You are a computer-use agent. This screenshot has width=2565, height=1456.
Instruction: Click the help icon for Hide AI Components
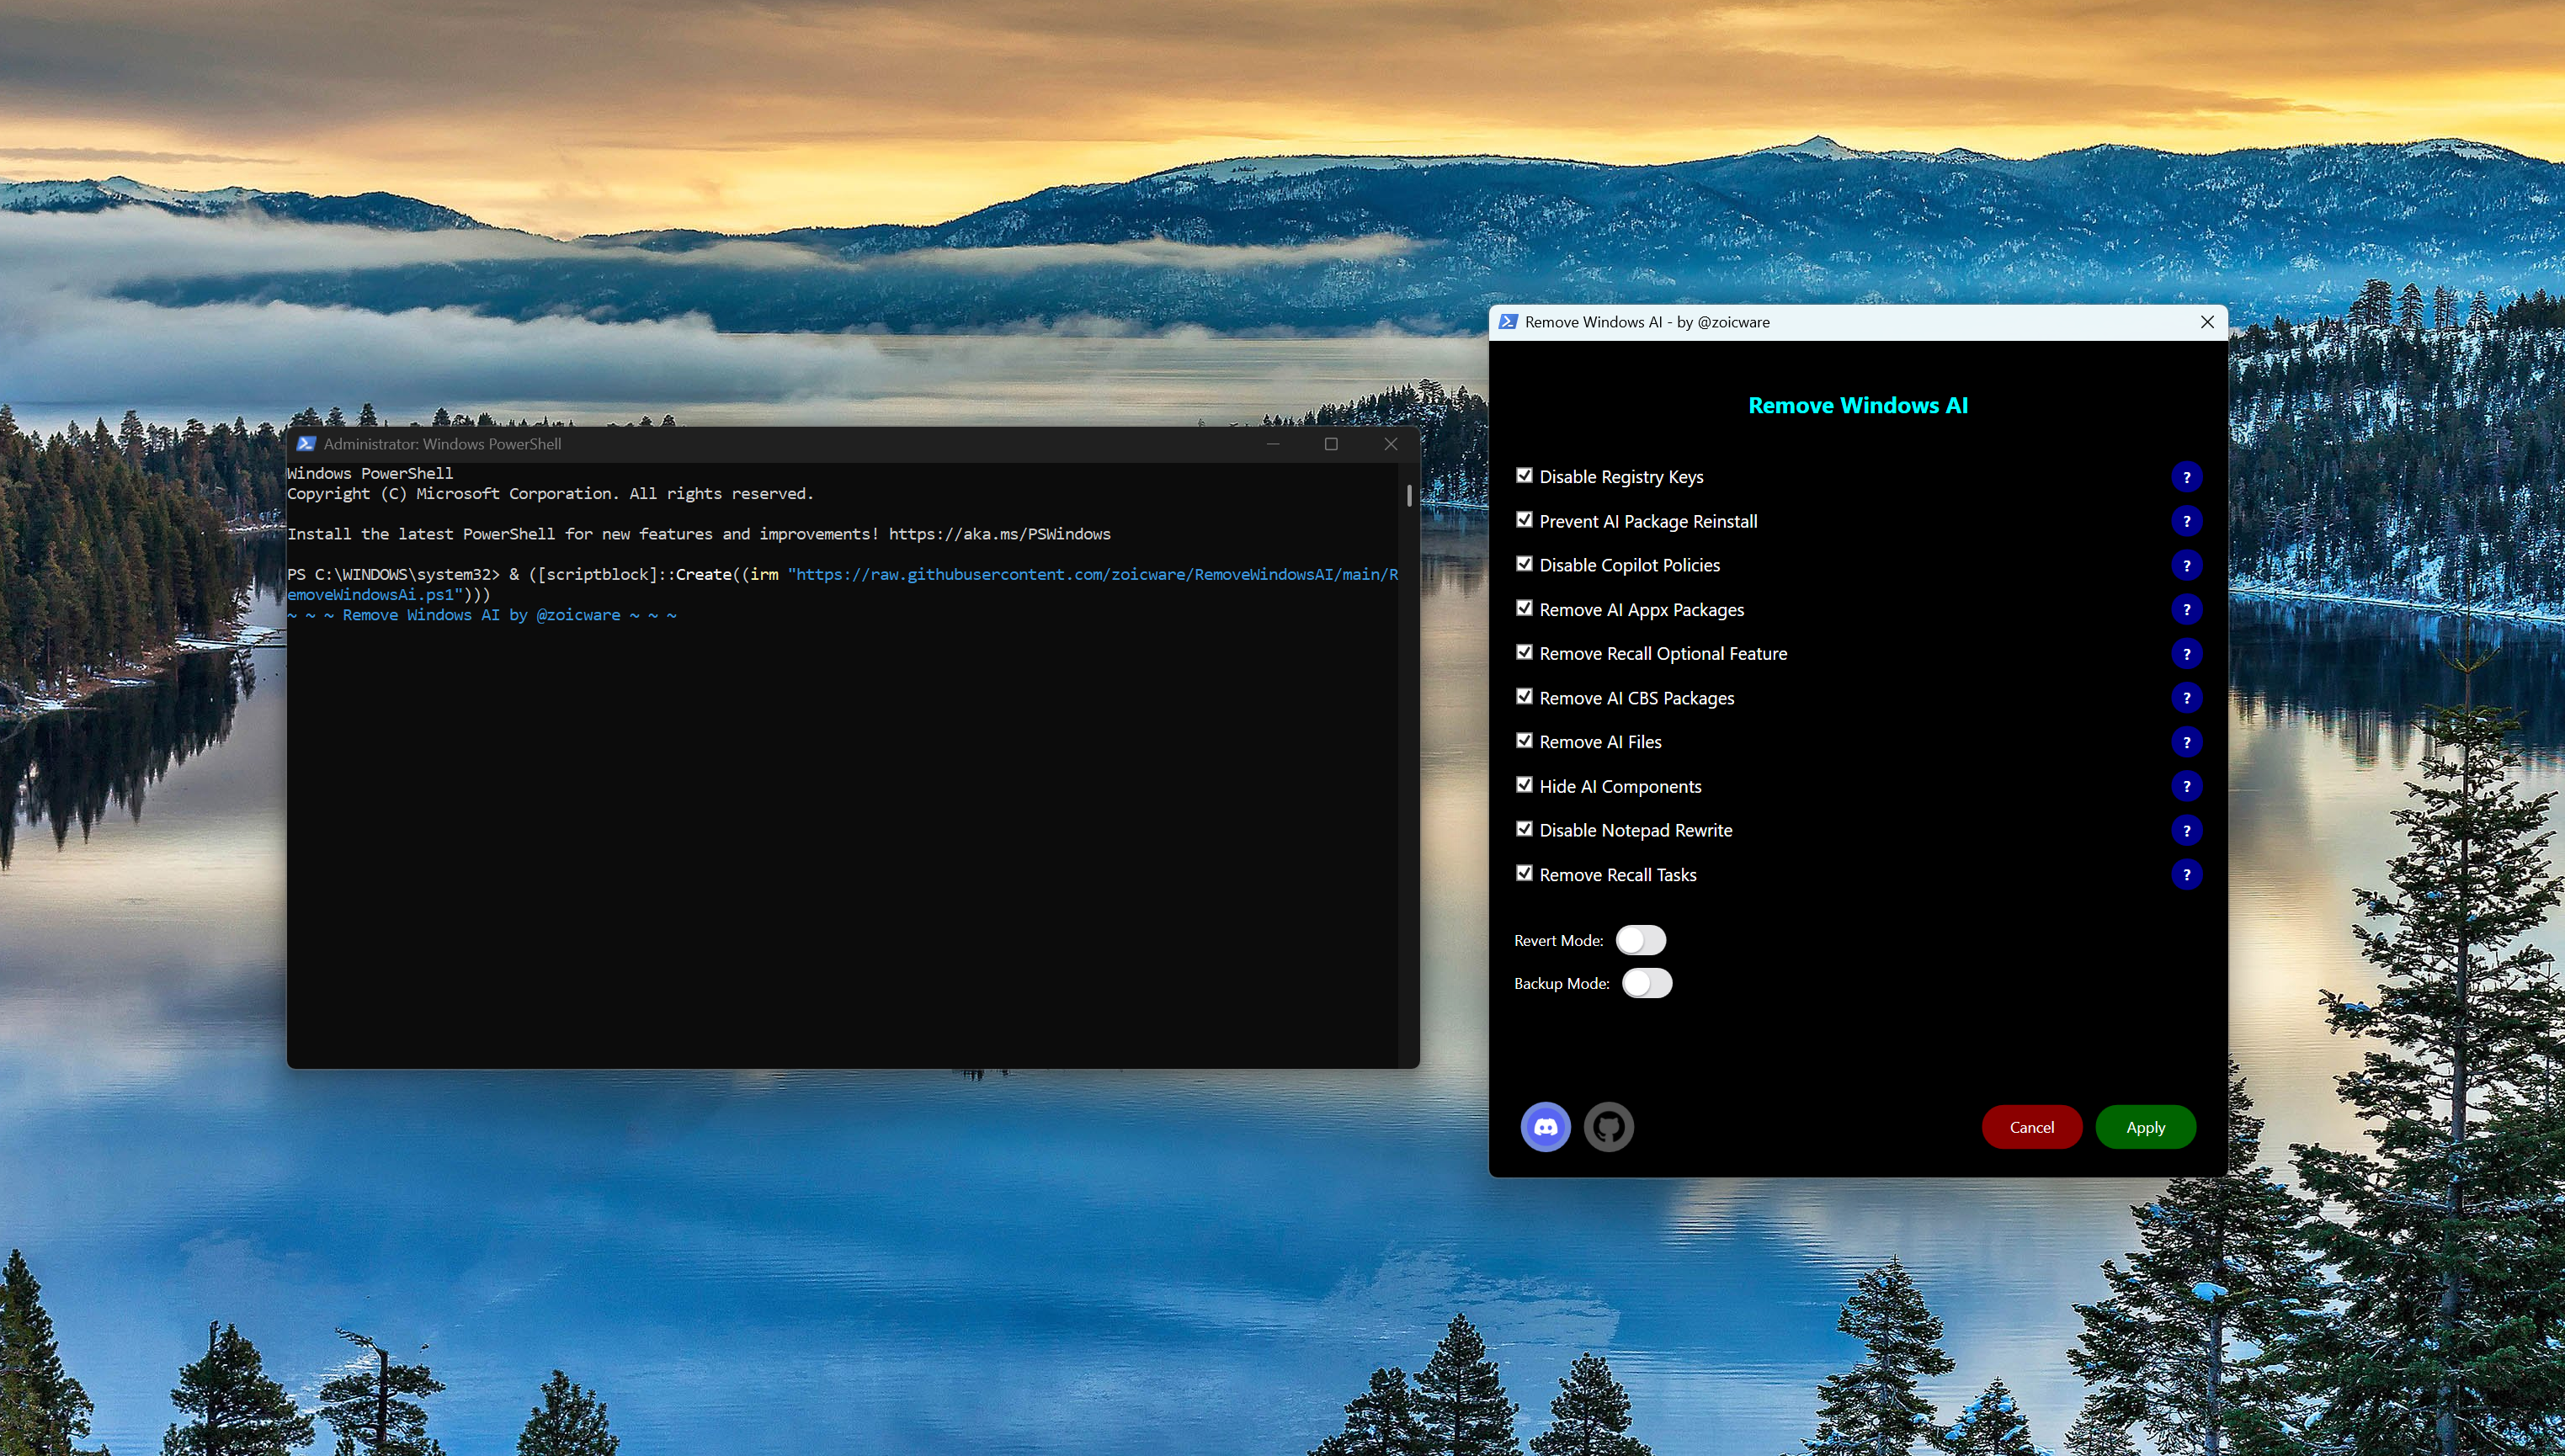[2187, 786]
